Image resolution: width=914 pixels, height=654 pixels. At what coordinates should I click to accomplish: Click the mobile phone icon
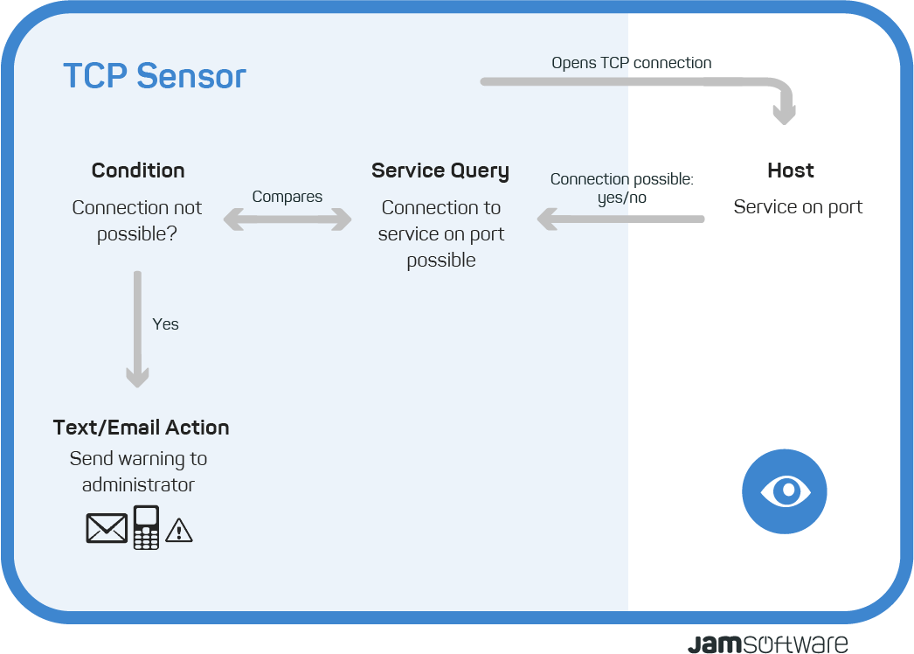pos(146,527)
